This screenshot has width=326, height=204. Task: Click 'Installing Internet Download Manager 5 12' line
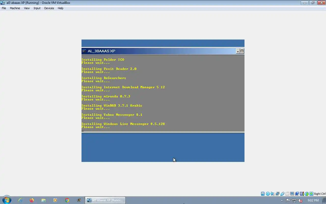coord(123,87)
